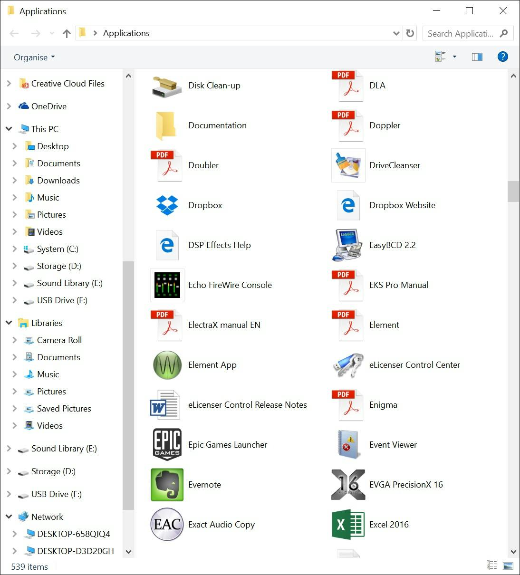
Task: Click the Search Applications input box
Action: pyautogui.click(x=460, y=33)
